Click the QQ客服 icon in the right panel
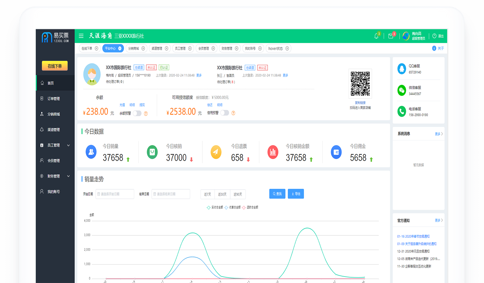Screen dimensions: 484x283 [401, 69]
